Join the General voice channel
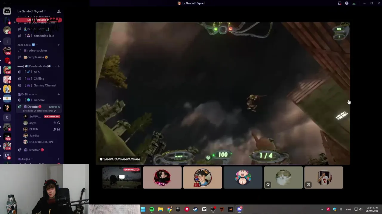Image resolution: width=382 pixels, height=214 pixels. coord(39,100)
